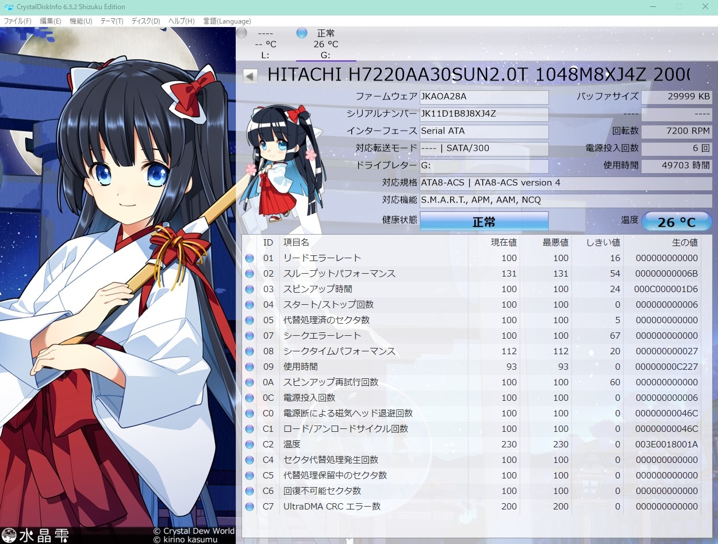This screenshot has height=544, width=718.
Task: Click the standard field ATA8-ACS version 4
Action: (x=566, y=183)
